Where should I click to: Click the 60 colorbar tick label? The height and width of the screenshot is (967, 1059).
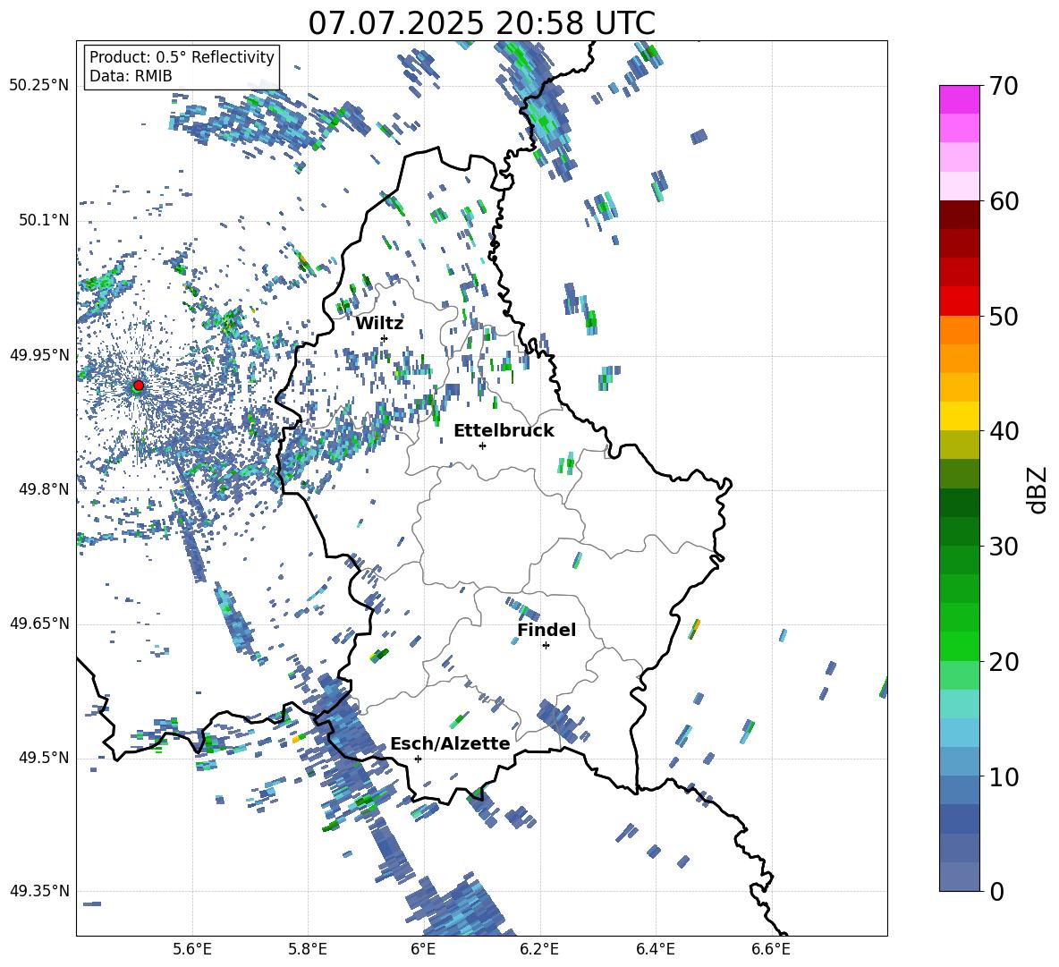tap(1004, 201)
